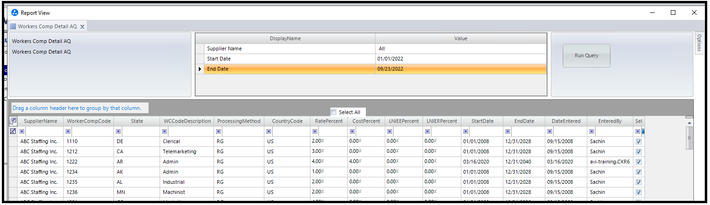Viewport: 710px width, 205px height.
Task: Toggle Sel checkbox for avi-training.CXR6 row
Action: click(638, 162)
